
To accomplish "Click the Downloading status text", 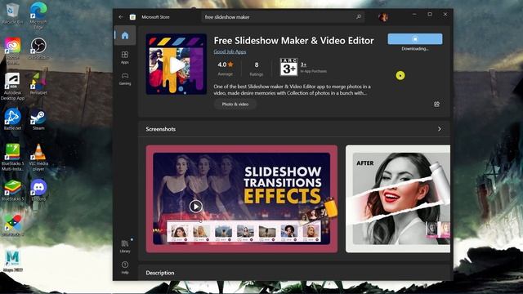I will point(415,49).
